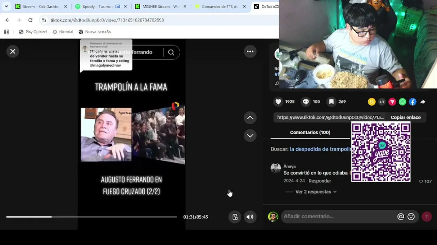This screenshot has width=437, height=245.
Task: Open the site information icon in address bar
Action: (x=44, y=20)
